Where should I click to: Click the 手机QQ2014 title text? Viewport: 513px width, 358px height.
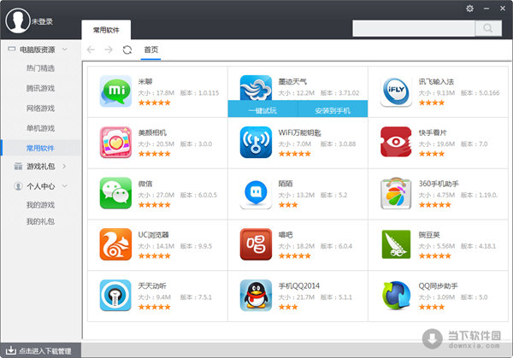299,285
